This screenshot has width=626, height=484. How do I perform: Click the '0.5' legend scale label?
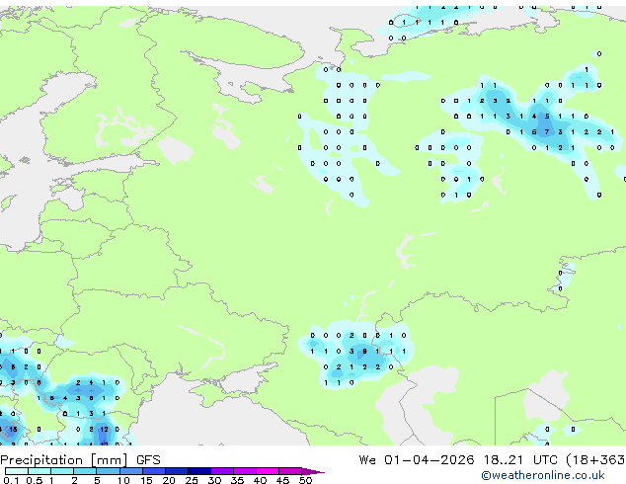tap(34, 480)
